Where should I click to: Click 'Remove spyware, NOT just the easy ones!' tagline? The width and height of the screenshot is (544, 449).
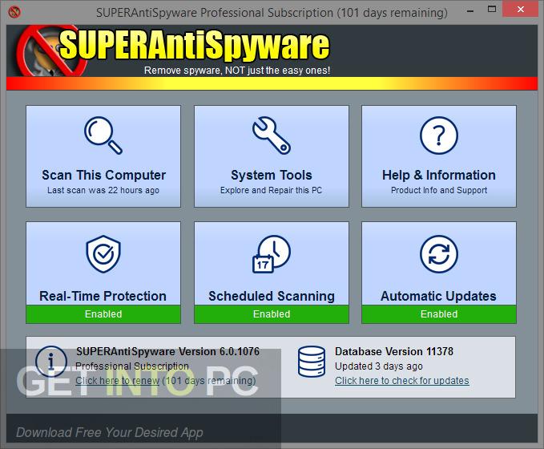click(237, 71)
